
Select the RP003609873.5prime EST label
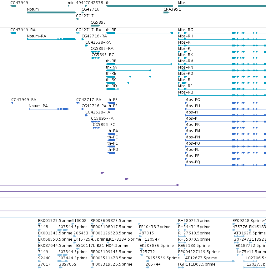click(x=111, y=221)
